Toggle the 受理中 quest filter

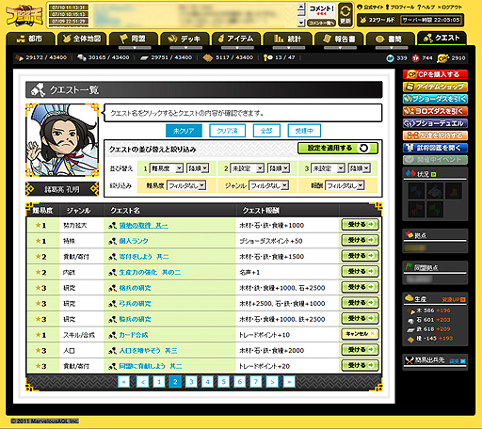click(304, 131)
